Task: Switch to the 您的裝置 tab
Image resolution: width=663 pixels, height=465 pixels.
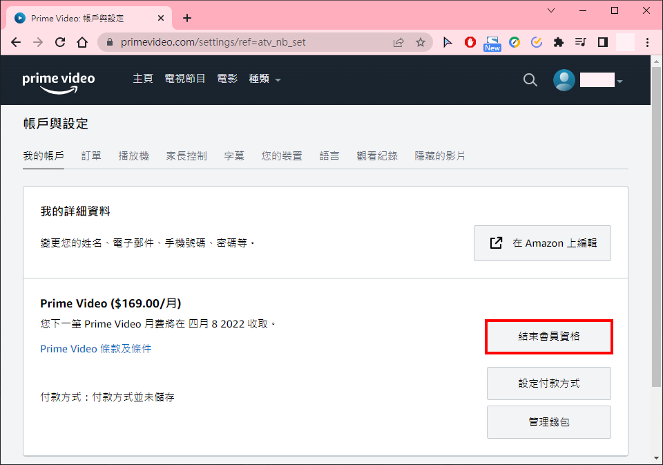Action: (x=282, y=156)
